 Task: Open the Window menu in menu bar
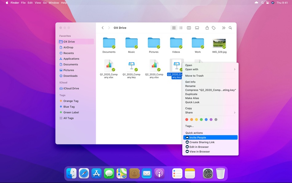[54, 3]
